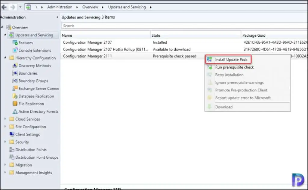This screenshot has height=190, width=308.
Task: Click the Features node icon
Action: click(15, 43)
